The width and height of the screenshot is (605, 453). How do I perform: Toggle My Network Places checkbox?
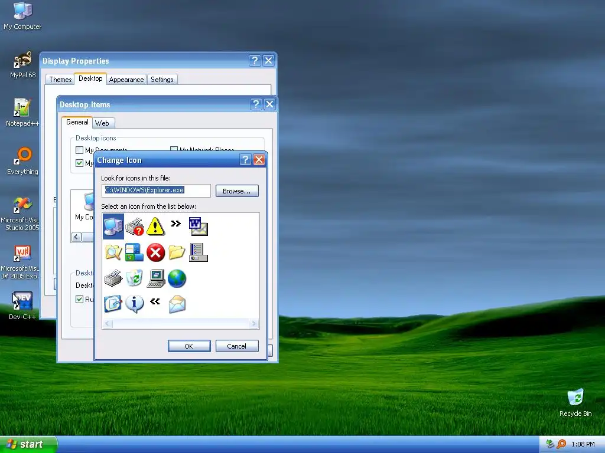174,149
